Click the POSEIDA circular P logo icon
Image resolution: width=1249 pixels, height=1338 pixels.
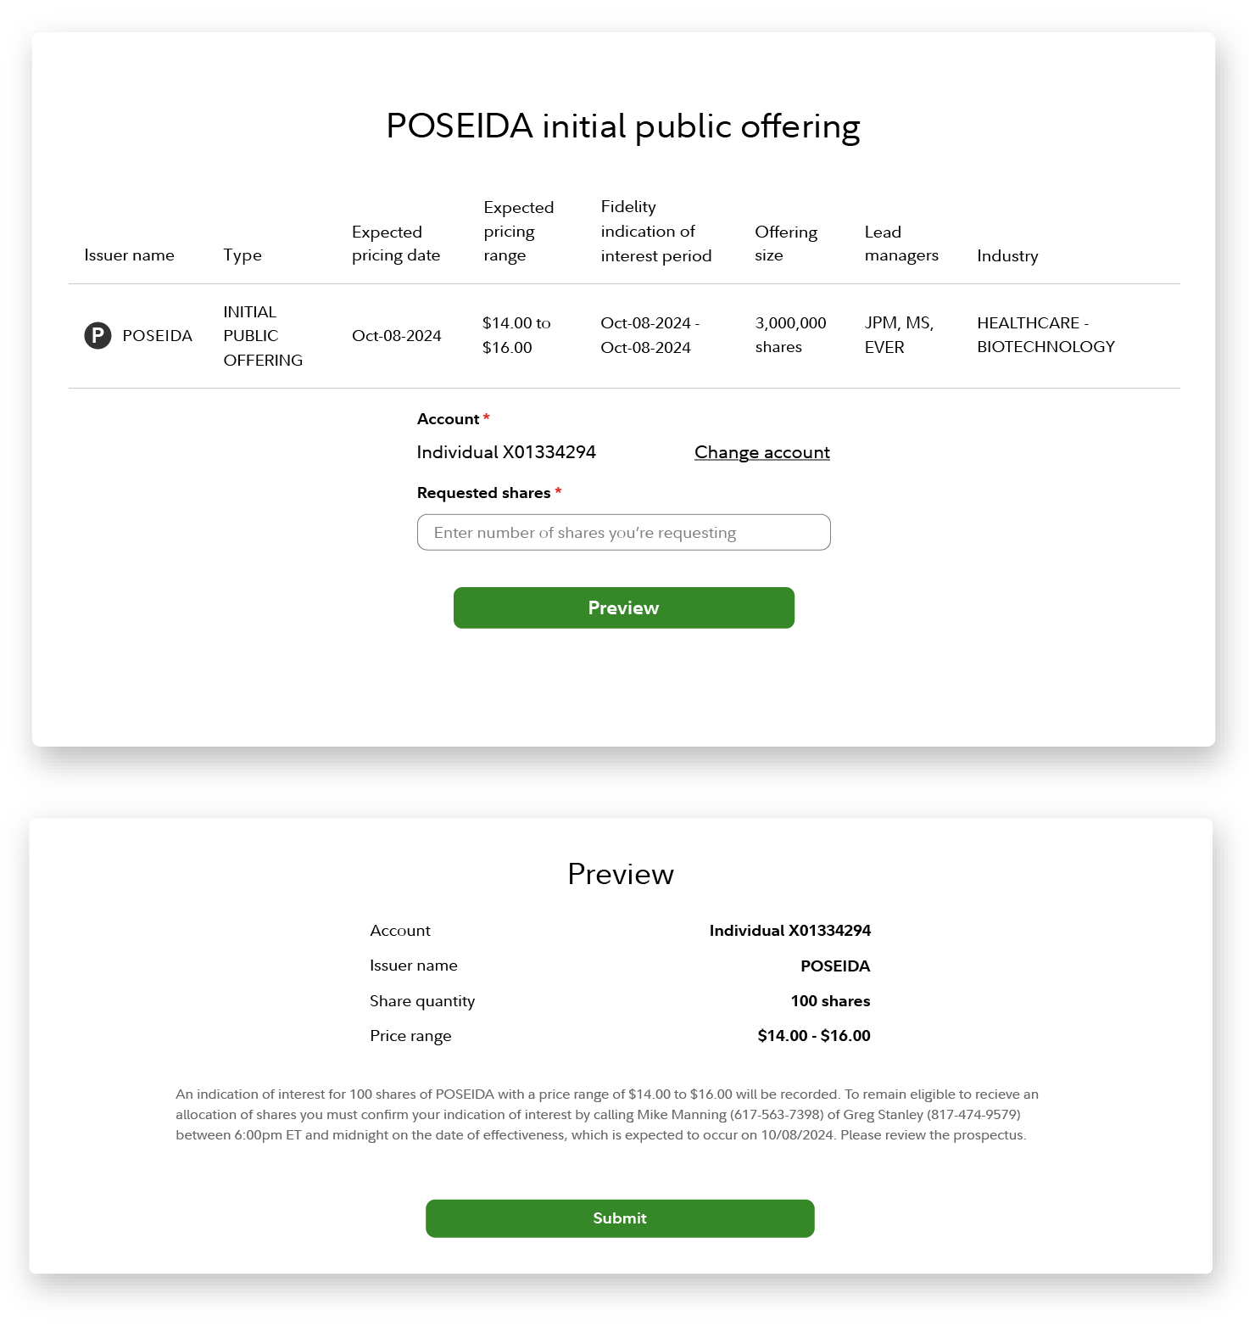(x=98, y=335)
